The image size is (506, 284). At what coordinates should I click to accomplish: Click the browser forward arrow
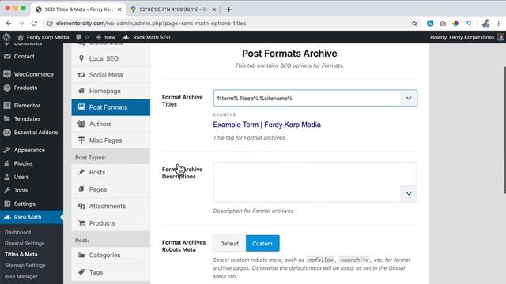(x=21, y=23)
